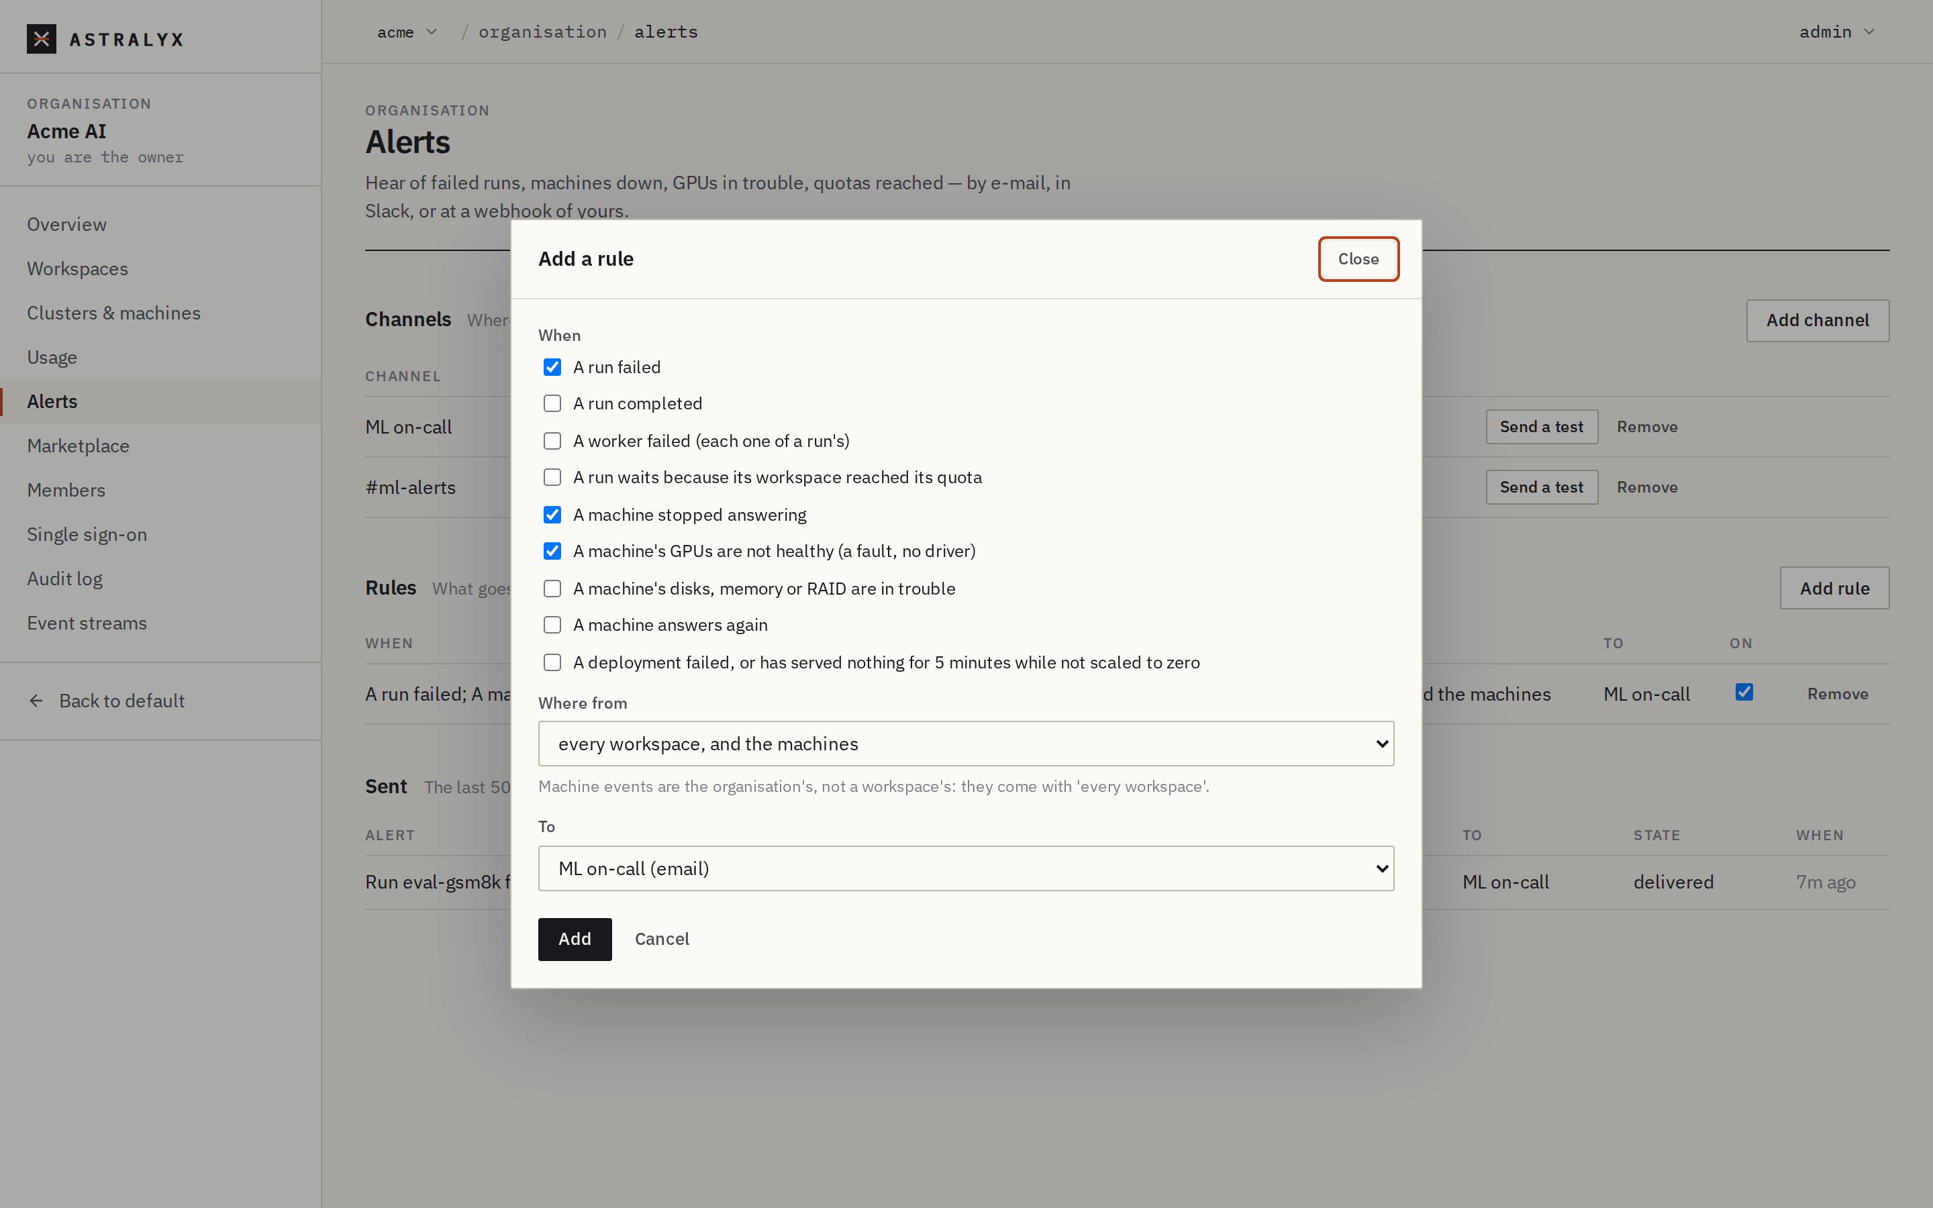This screenshot has width=1933, height=1208.
Task: Click the 'delivered' state cell
Action: pos(1673,882)
